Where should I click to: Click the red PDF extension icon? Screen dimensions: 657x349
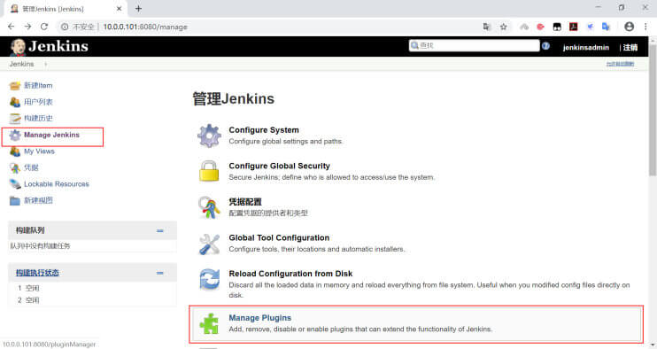tap(573, 27)
